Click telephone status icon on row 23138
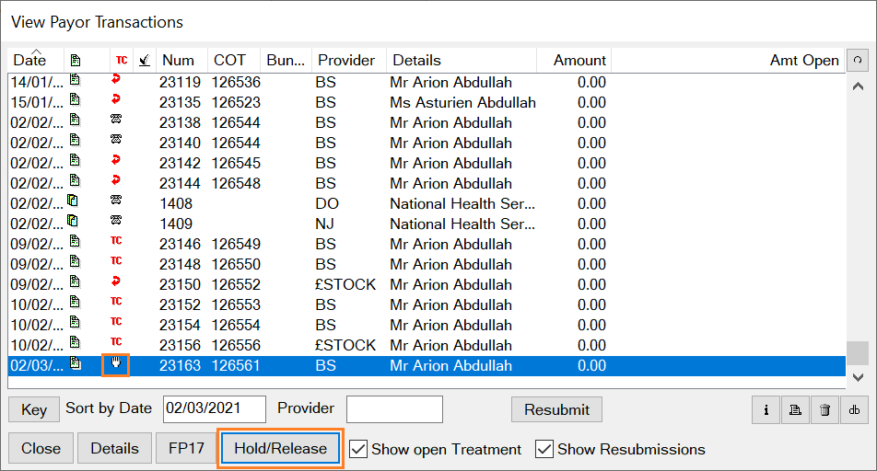Screen dimensions: 877x471 click(x=116, y=120)
